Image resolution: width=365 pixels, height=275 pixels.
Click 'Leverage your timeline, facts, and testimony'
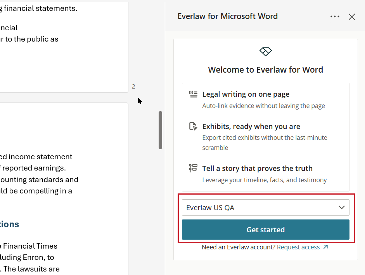pyautogui.click(x=265, y=180)
